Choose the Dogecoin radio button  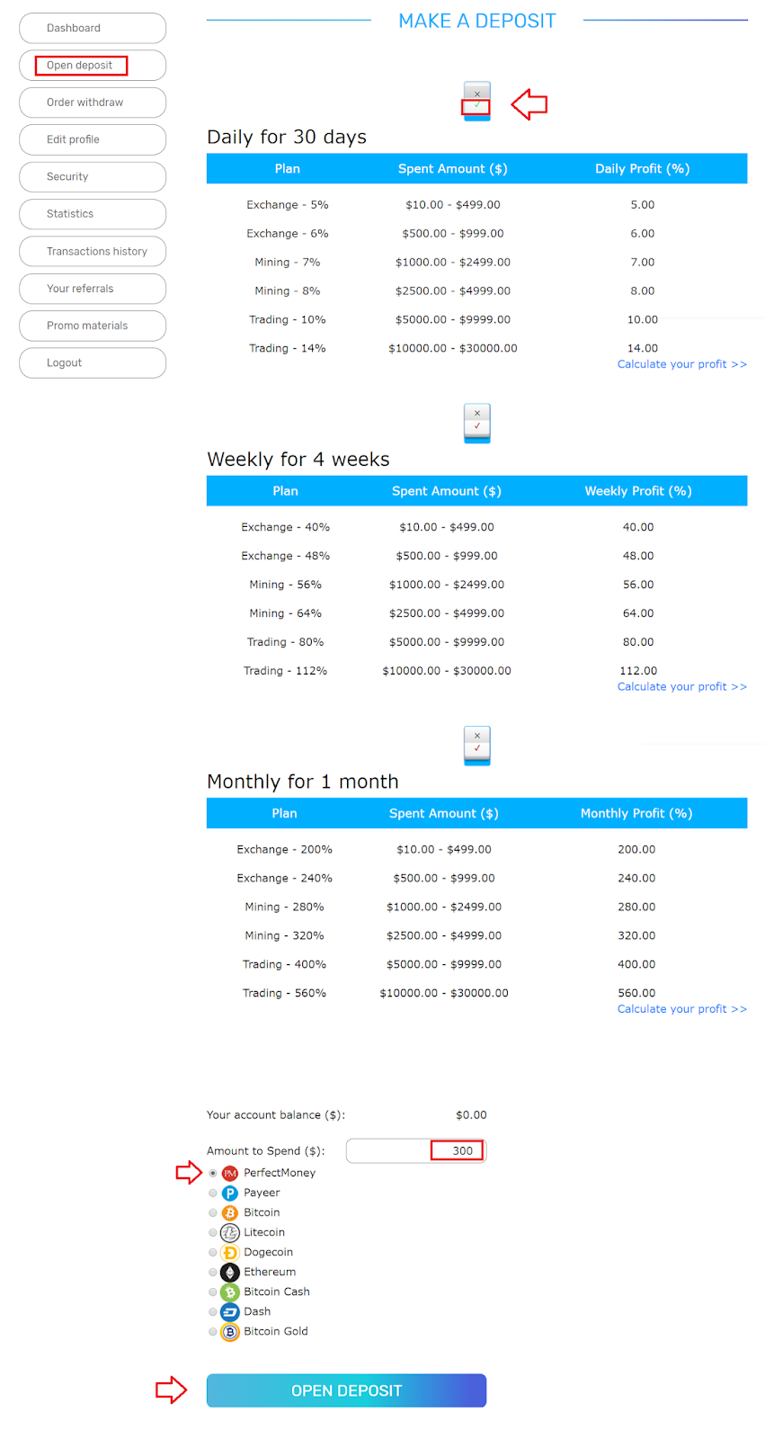point(213,1252)
